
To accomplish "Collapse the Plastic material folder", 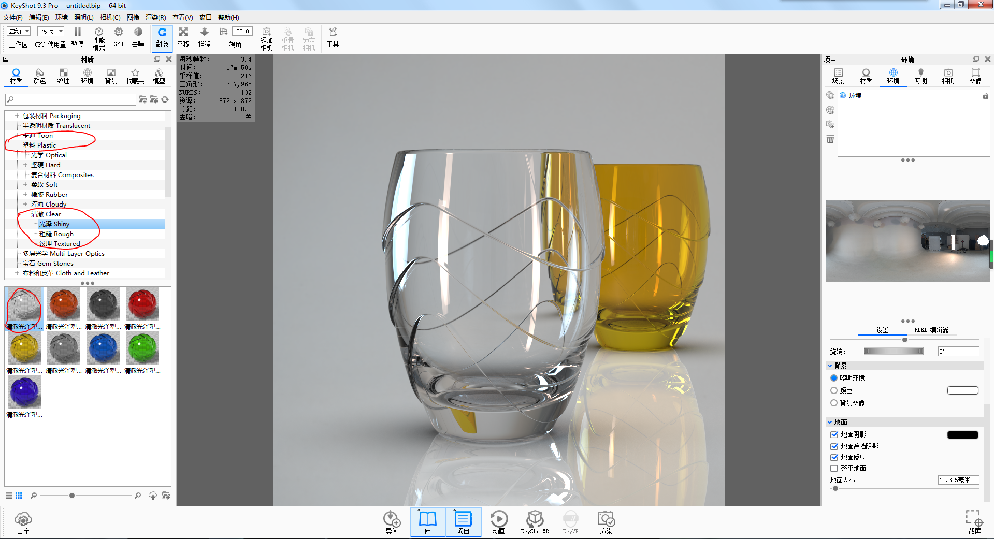I will [x=17, y=145].
